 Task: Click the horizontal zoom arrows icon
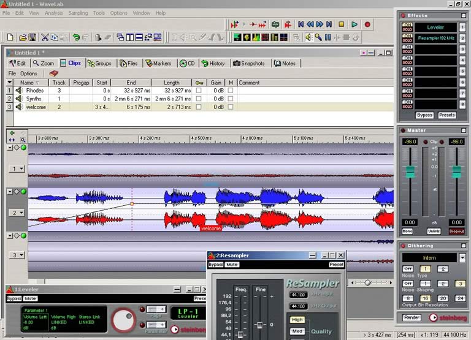(12, 140)
